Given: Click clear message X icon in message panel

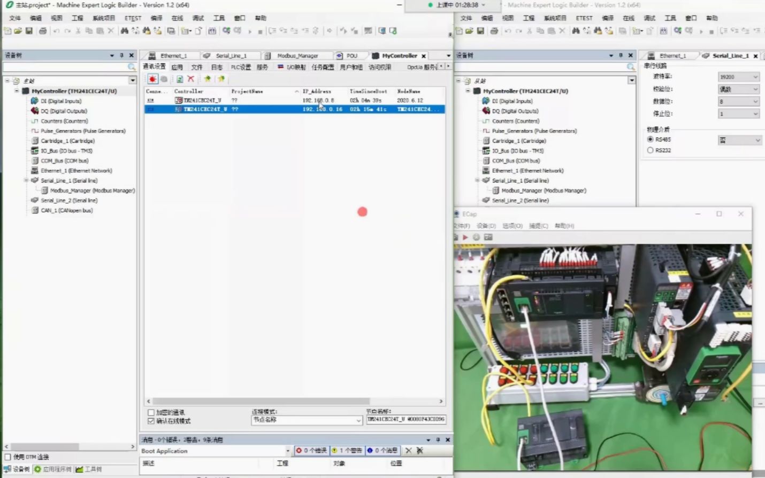Looking at the screenshot, I should 409,451.
